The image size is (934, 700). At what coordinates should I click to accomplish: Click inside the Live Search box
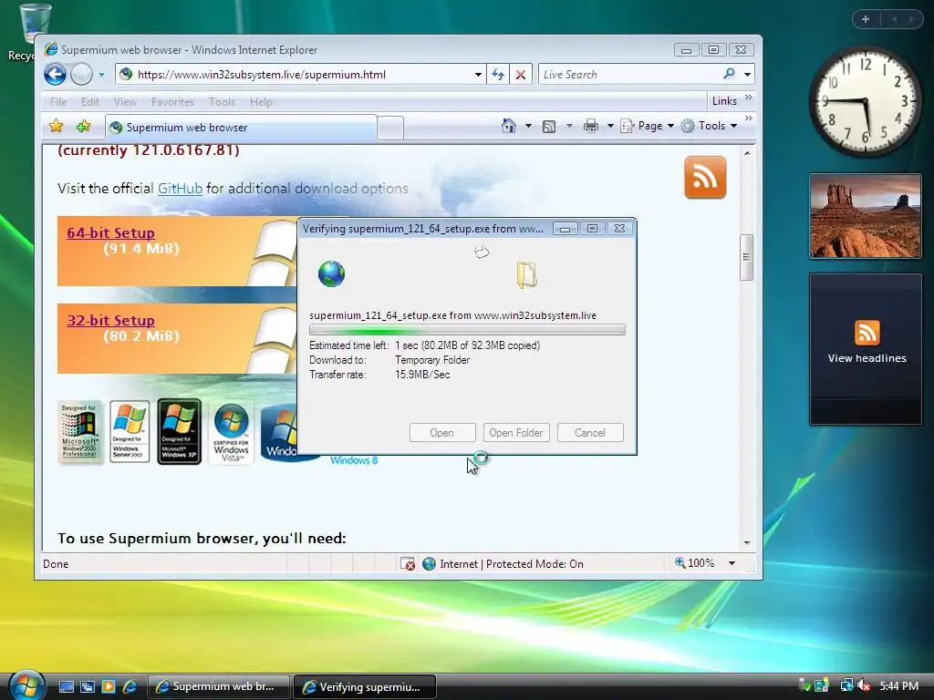pyautogui.click(x=628, y=75)
